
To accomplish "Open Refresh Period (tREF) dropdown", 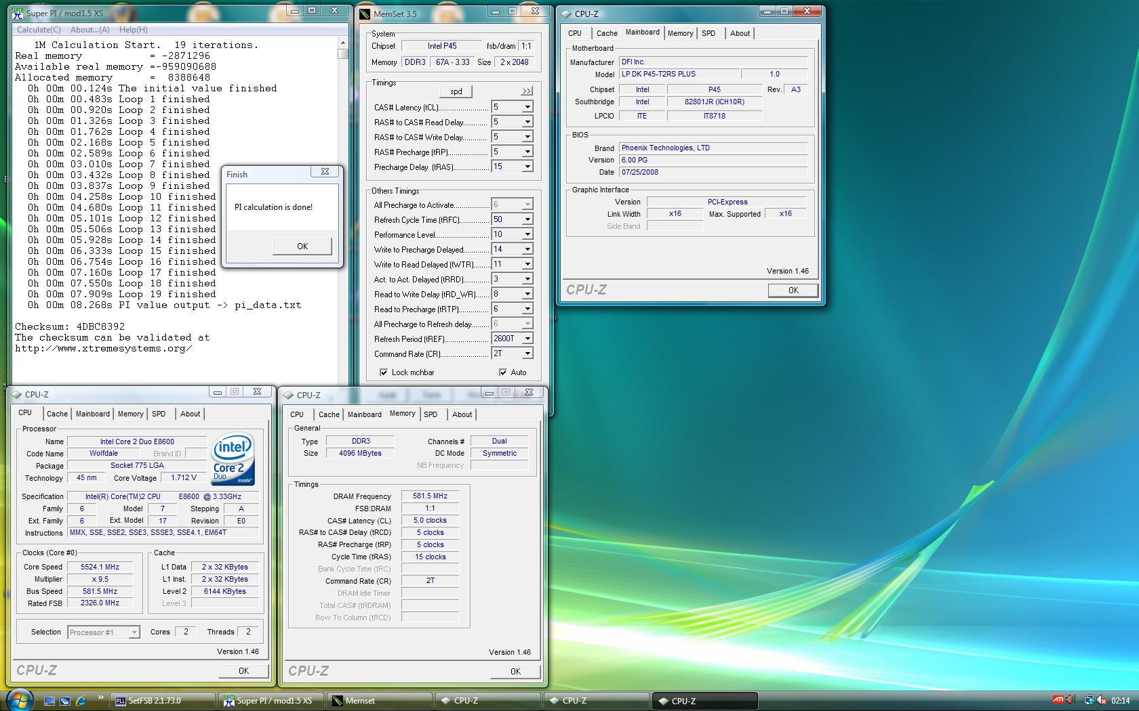I will (527, 339).
